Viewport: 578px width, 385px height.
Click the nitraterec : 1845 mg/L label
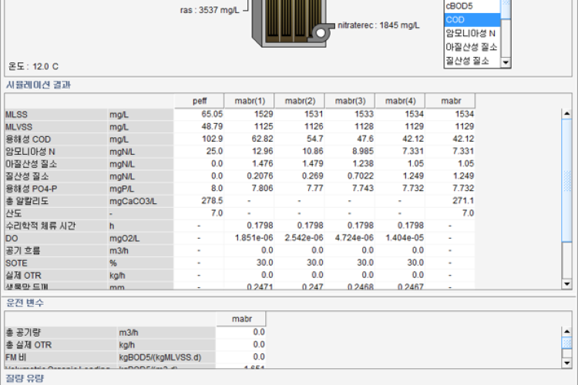[378, 25]
